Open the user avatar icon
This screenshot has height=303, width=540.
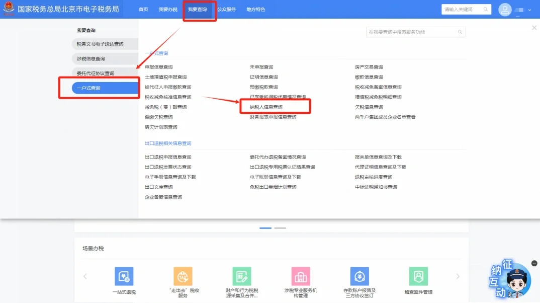pos(505,9)
